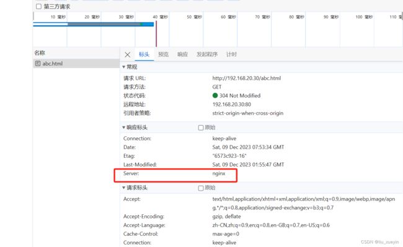
Task: Click the 304 Not Modified status text
Action: [x=240, y=96]
